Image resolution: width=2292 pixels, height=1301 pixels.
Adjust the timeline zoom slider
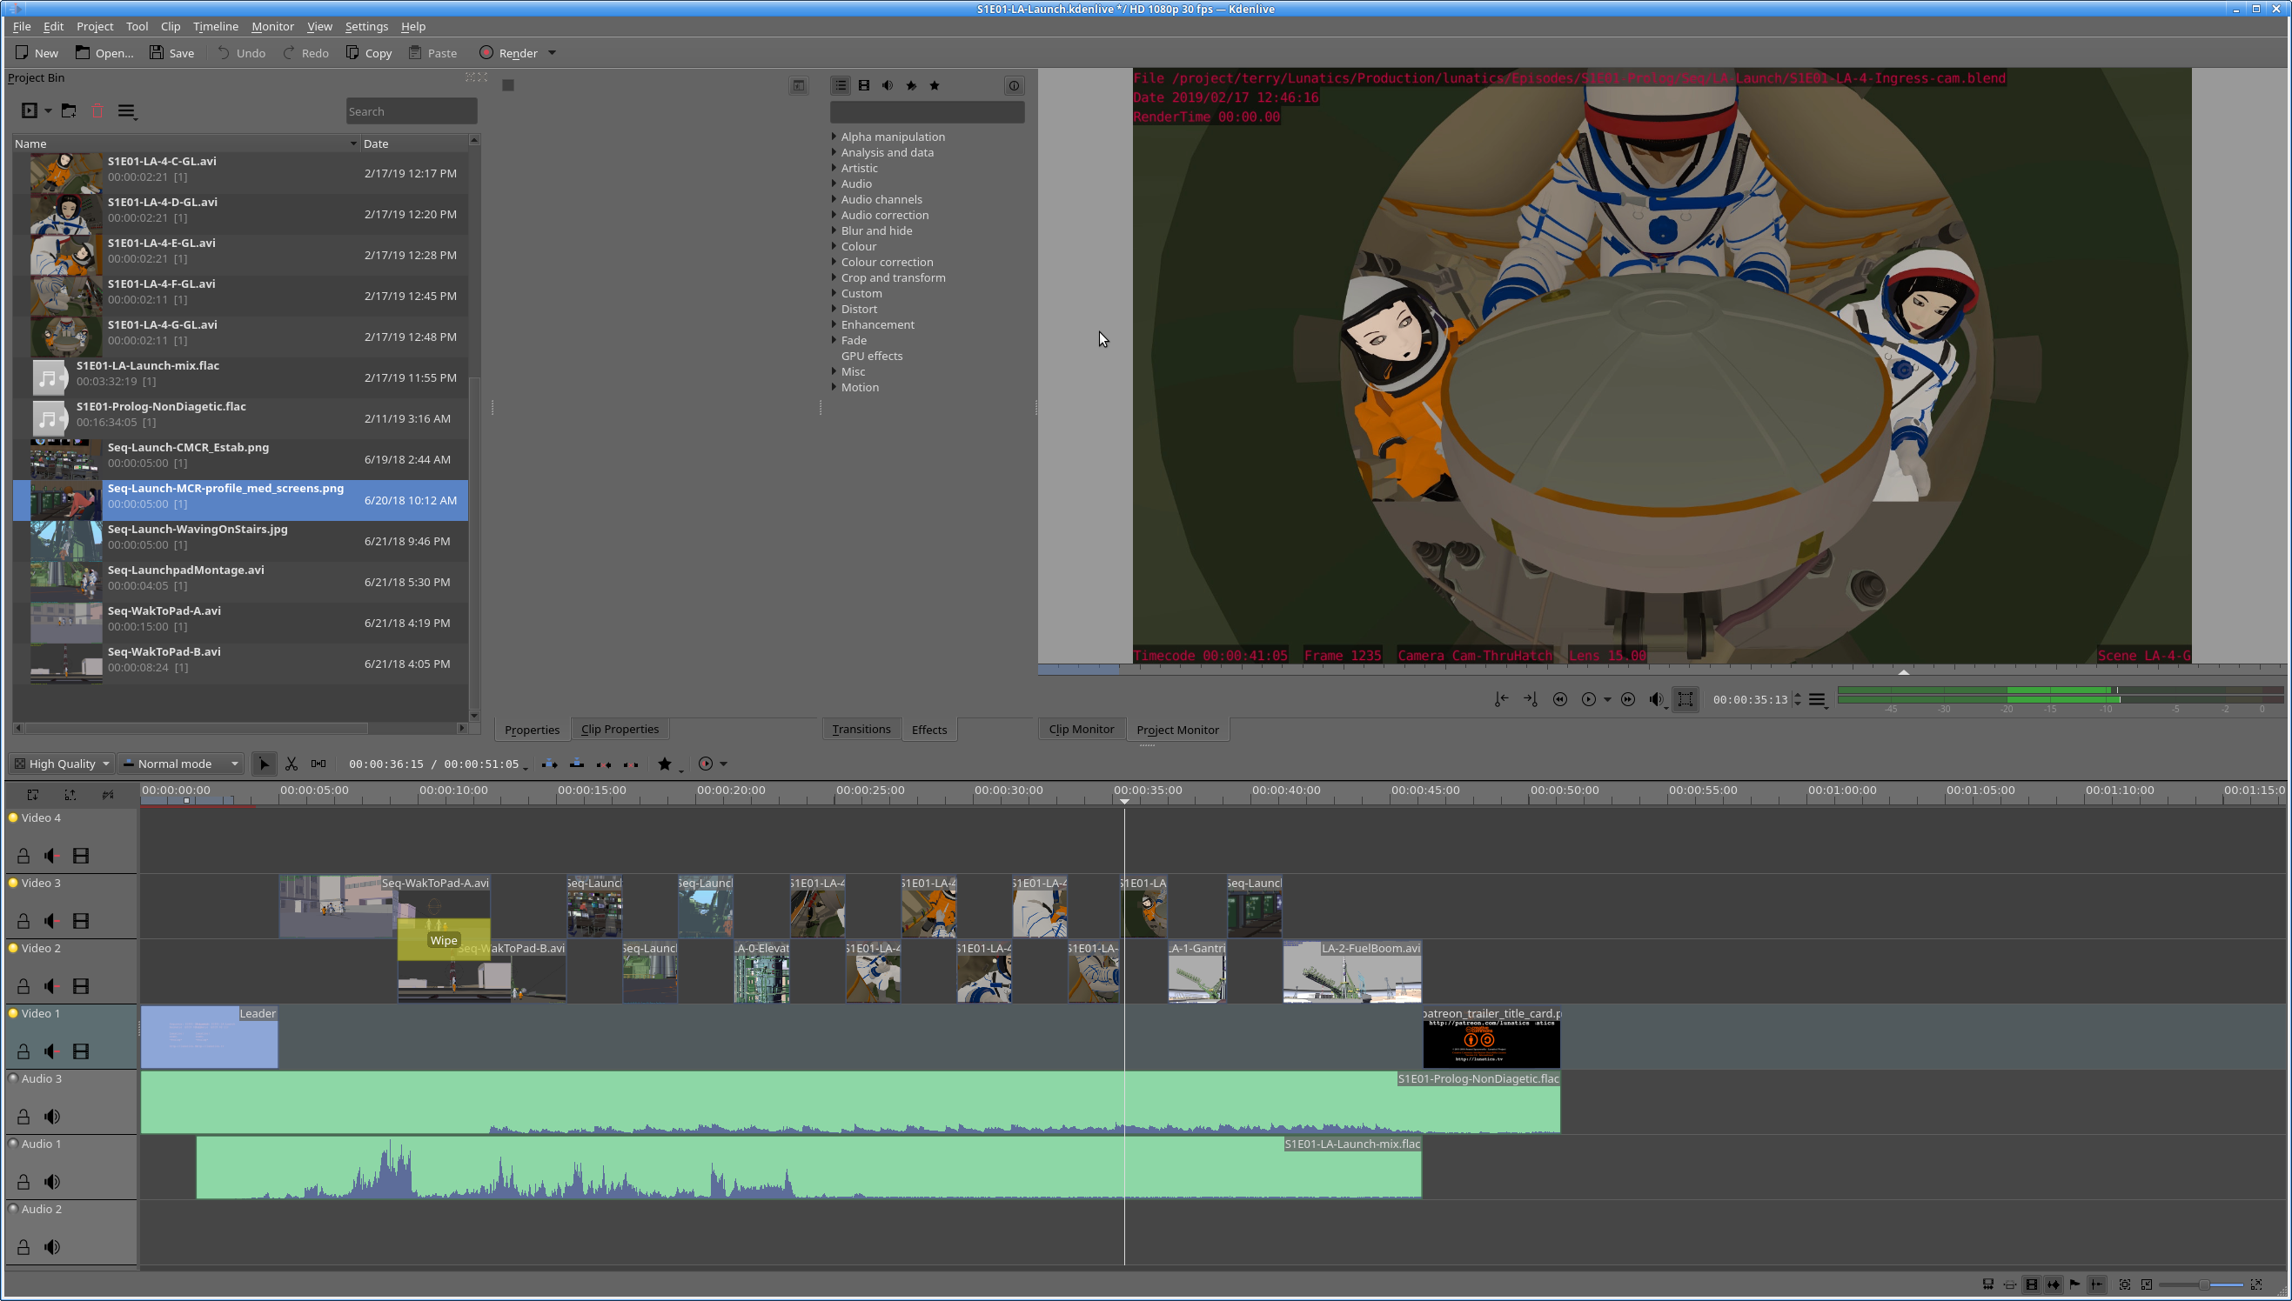pyautogui.click(x=2203, y=1285)
